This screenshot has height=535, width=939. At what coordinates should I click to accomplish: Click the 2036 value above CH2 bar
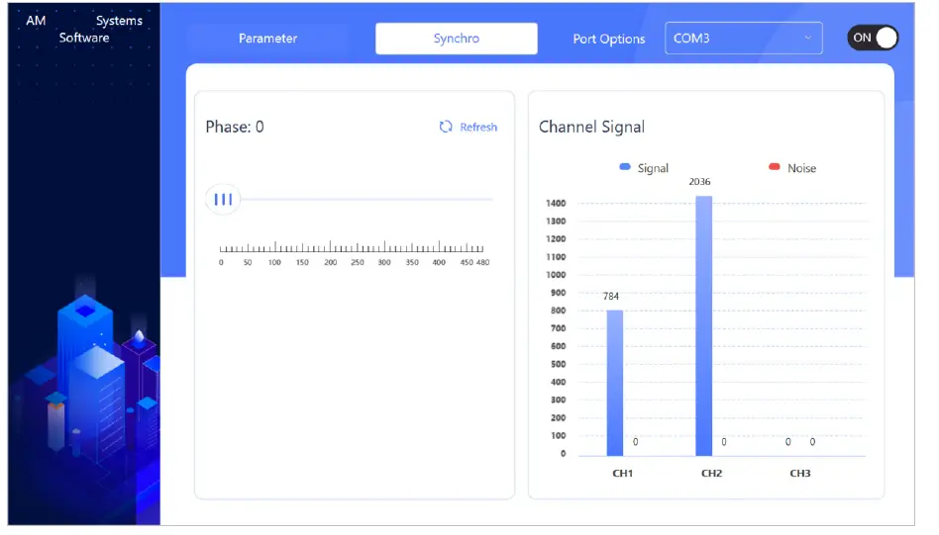coord(699,182)
